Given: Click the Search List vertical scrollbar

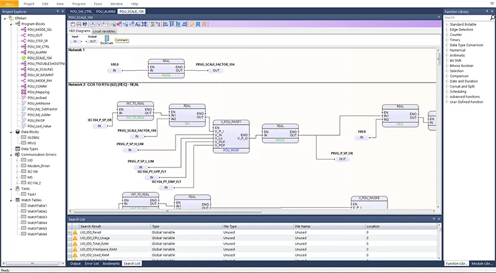Looking at the screenshot, I should (x=439, y=241).
